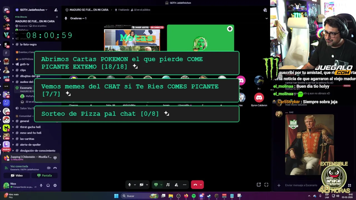Image resolution: width=356 pixels, height=200 pixels.
Task: Open options on the green stream tile
Action: pyautogui.click(x=230, y=29)
